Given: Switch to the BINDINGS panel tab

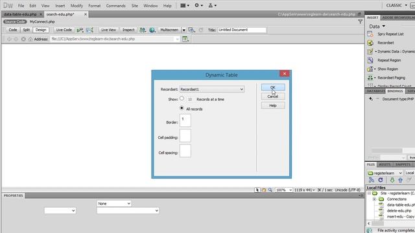Looking at the screenshot, I should coord(395,91).
